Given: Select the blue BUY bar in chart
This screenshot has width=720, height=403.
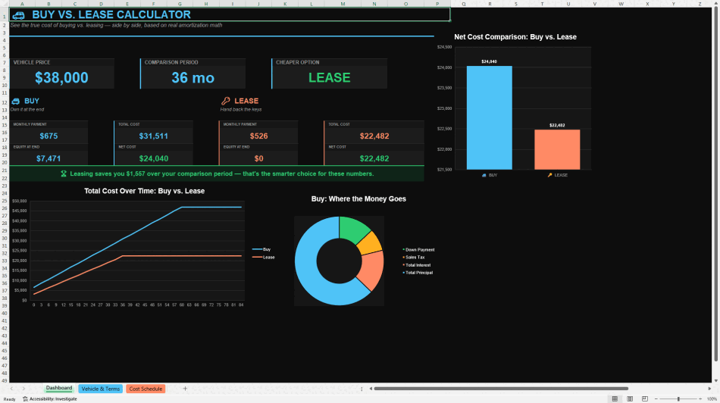Looking at the screenshot, I should [489, 117].
